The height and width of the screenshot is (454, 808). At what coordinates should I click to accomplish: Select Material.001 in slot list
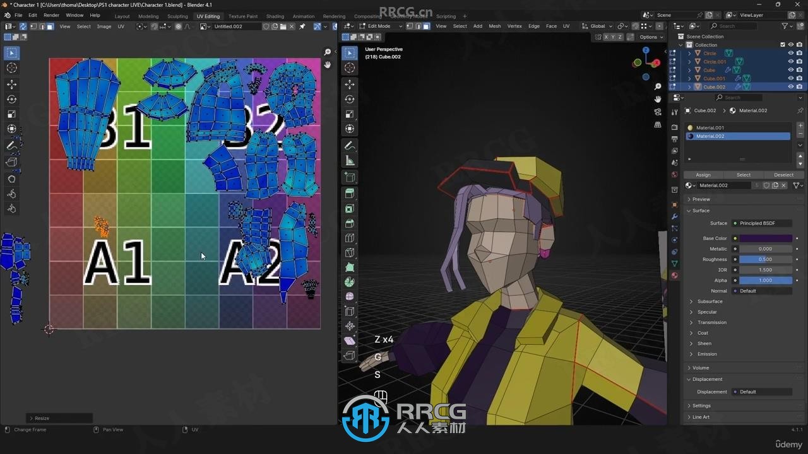(737, 128)
